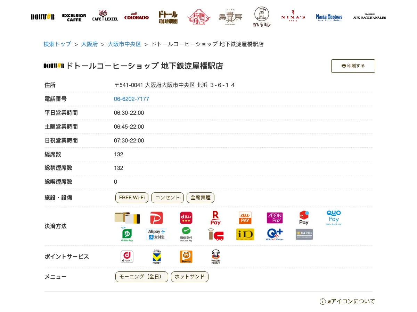
Task: Choose the gray credit CARD icon
Action: [x=304, y=234]
